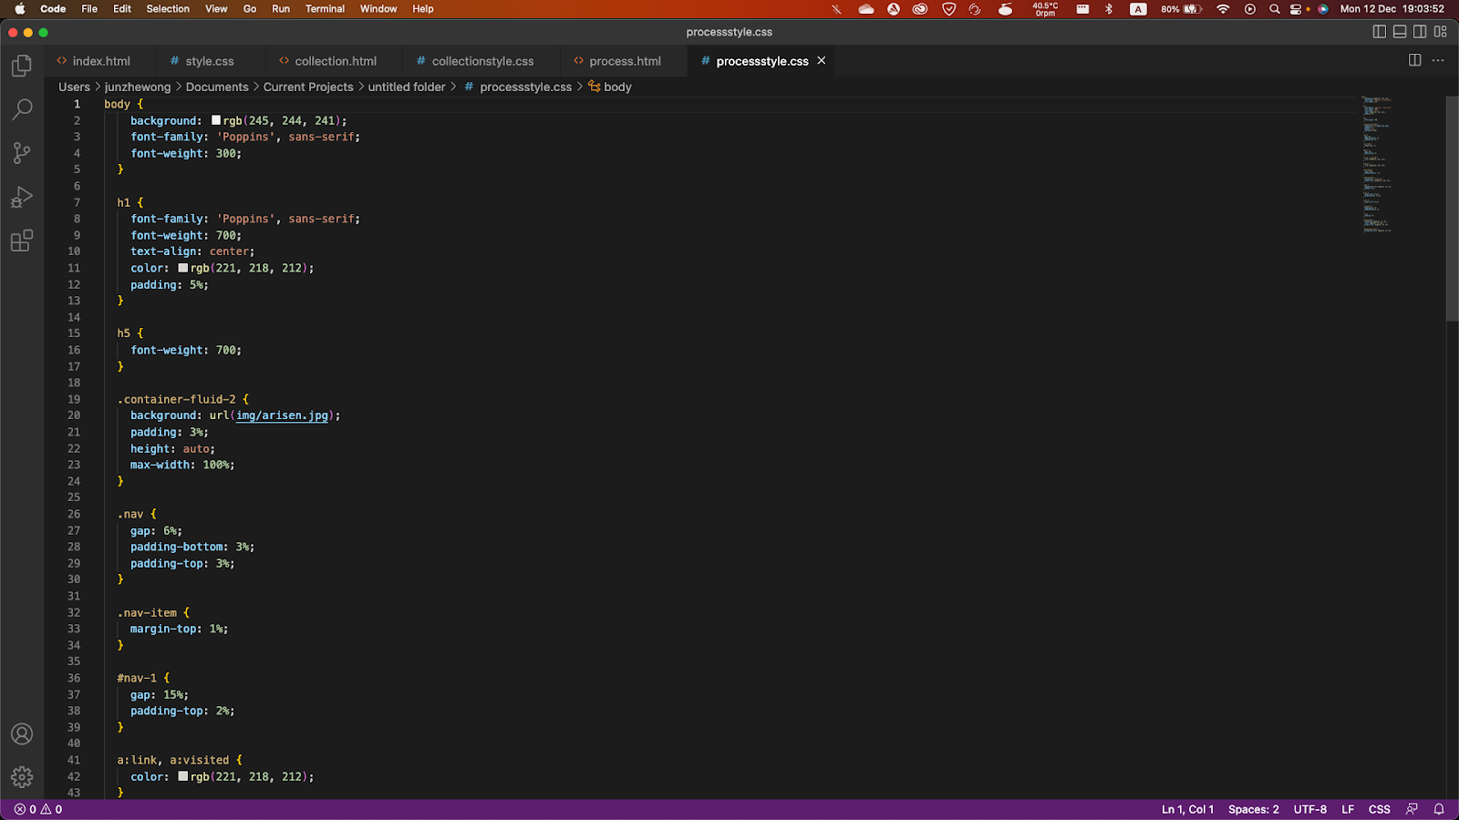Open the processstyle.css breadcrumb dropdown
1459x820 pixels.
(518, 87)
